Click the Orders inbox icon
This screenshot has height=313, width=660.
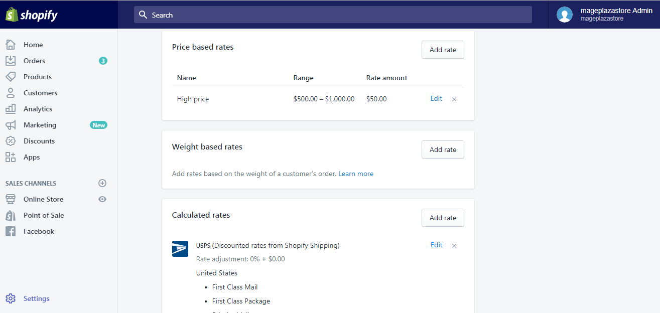click(11, 61)
